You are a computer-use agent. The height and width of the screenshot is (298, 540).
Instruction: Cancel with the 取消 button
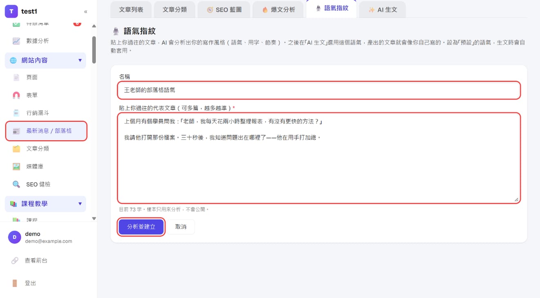coord(181,227)
